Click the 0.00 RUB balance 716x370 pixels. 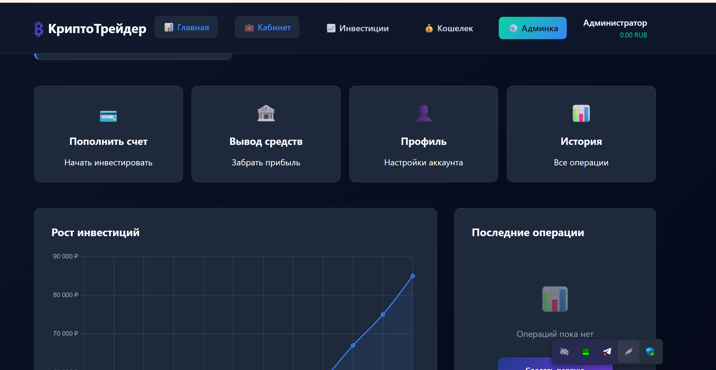click(633, 35)
